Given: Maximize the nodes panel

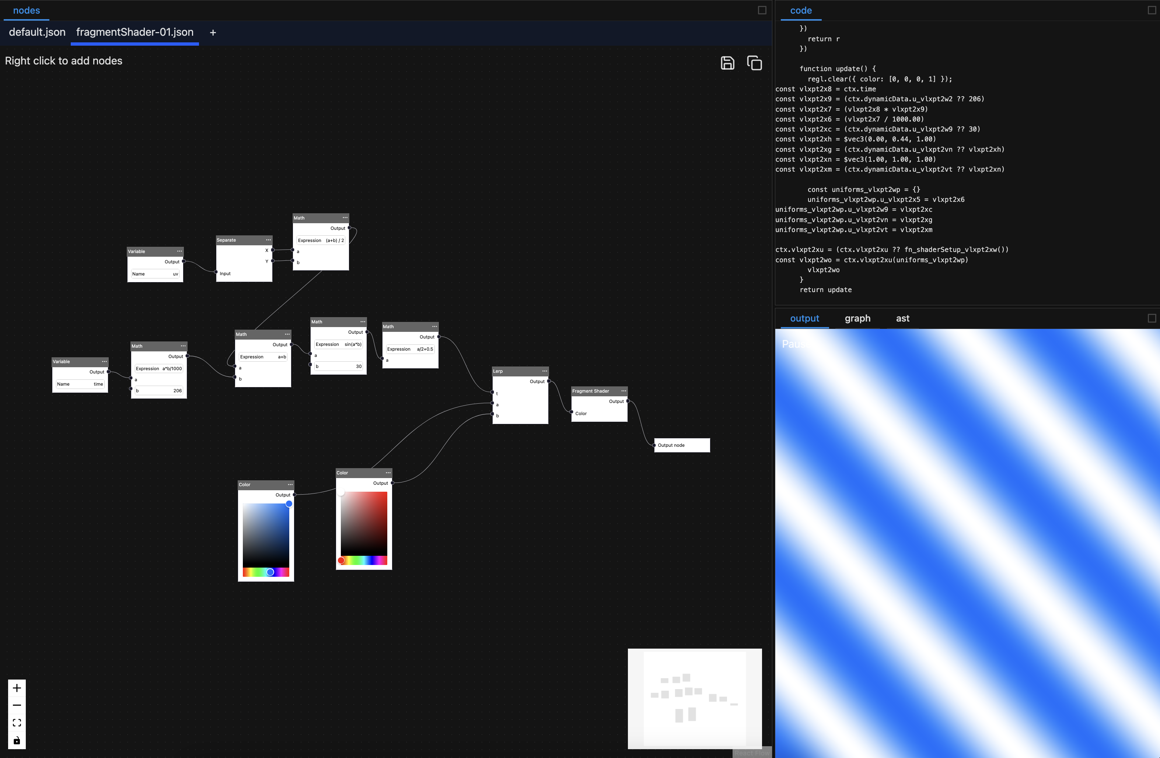Looking at the screenshot, I should coord(762,10).
